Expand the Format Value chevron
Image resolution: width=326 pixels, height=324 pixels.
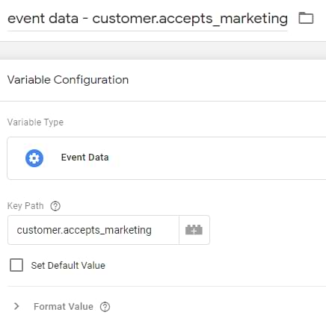(x=16, y=306)
